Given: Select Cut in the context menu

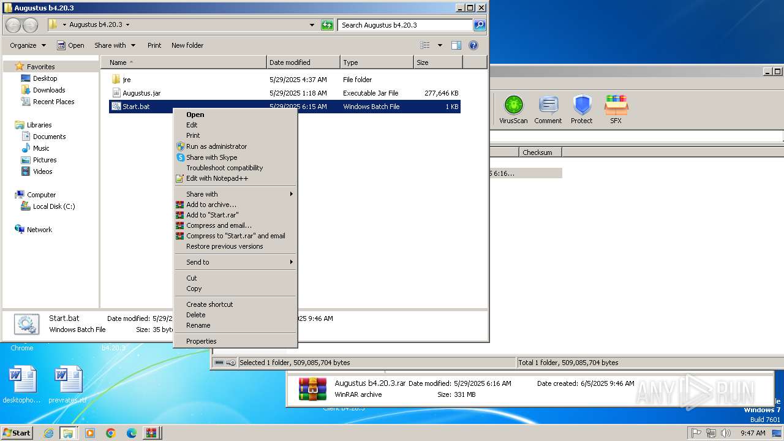Looking at the screenshot, I should [235, 278].
